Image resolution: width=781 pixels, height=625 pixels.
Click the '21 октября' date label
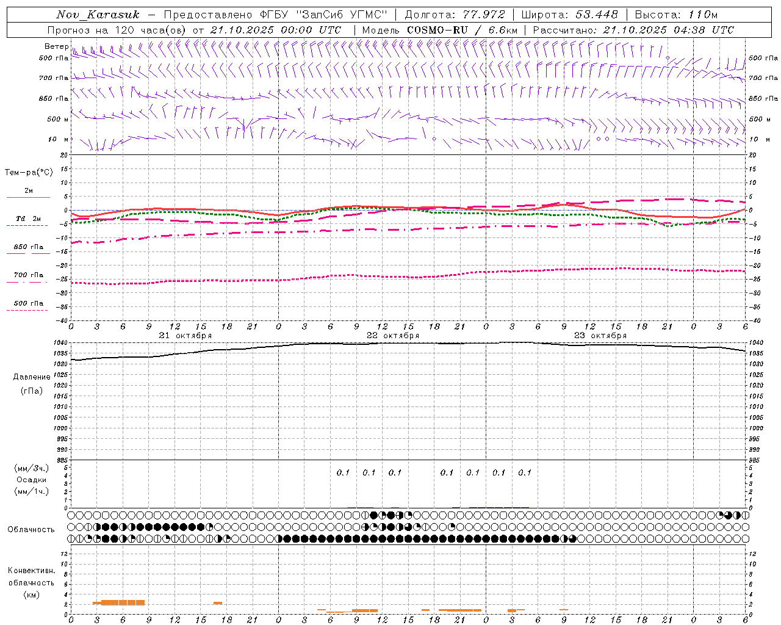tap(185, 336)
